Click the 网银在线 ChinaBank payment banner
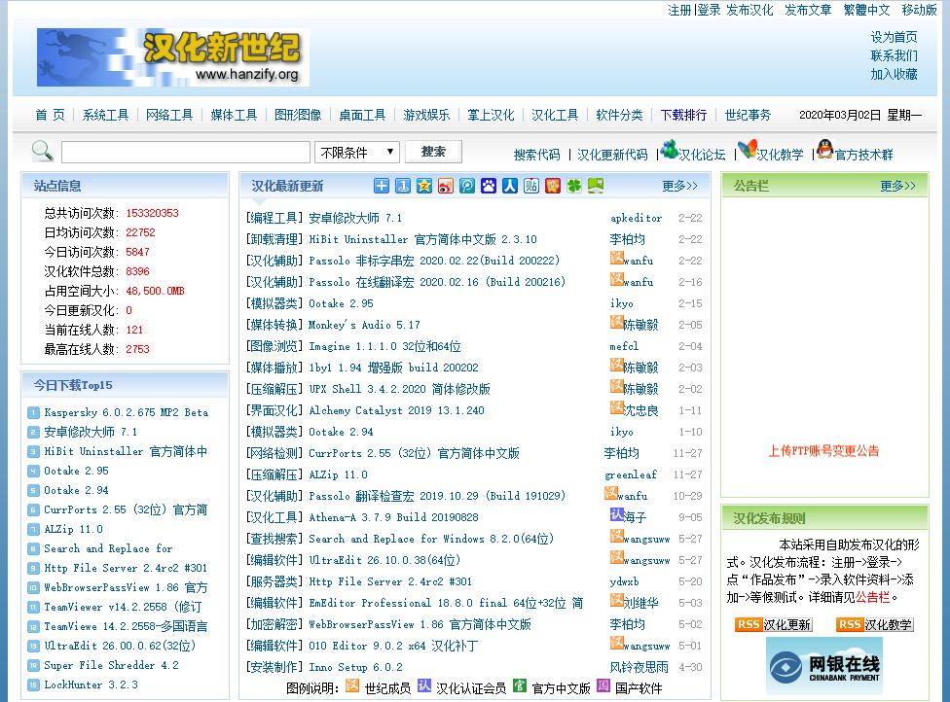 pos(824,666)
